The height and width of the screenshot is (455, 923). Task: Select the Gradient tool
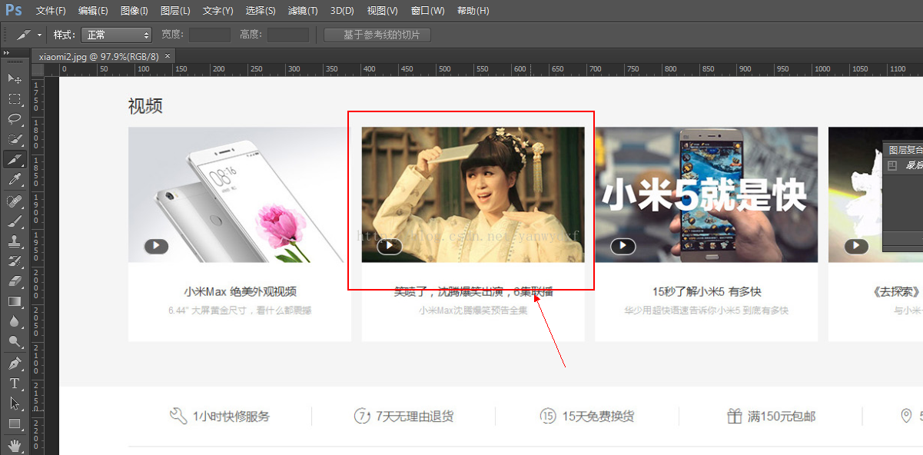click(15, 301)
